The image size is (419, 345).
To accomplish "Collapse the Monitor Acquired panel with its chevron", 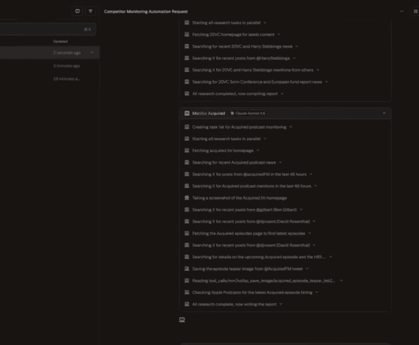I will tap(384, 113).
